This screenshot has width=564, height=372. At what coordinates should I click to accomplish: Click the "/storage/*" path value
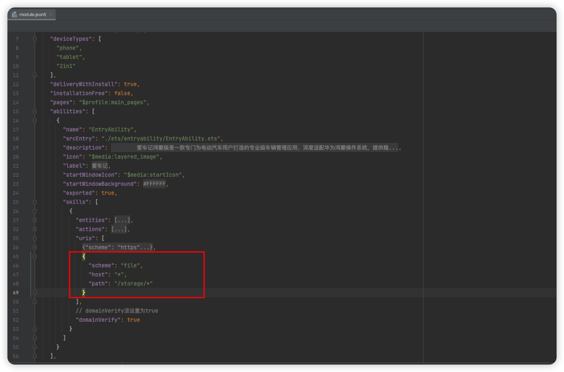tap(134, 283)
